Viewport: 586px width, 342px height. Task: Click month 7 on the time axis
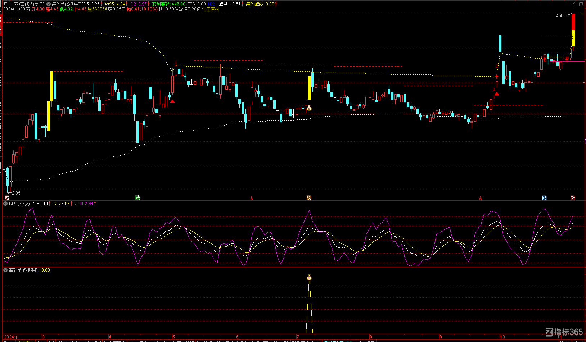pos(298,337)
